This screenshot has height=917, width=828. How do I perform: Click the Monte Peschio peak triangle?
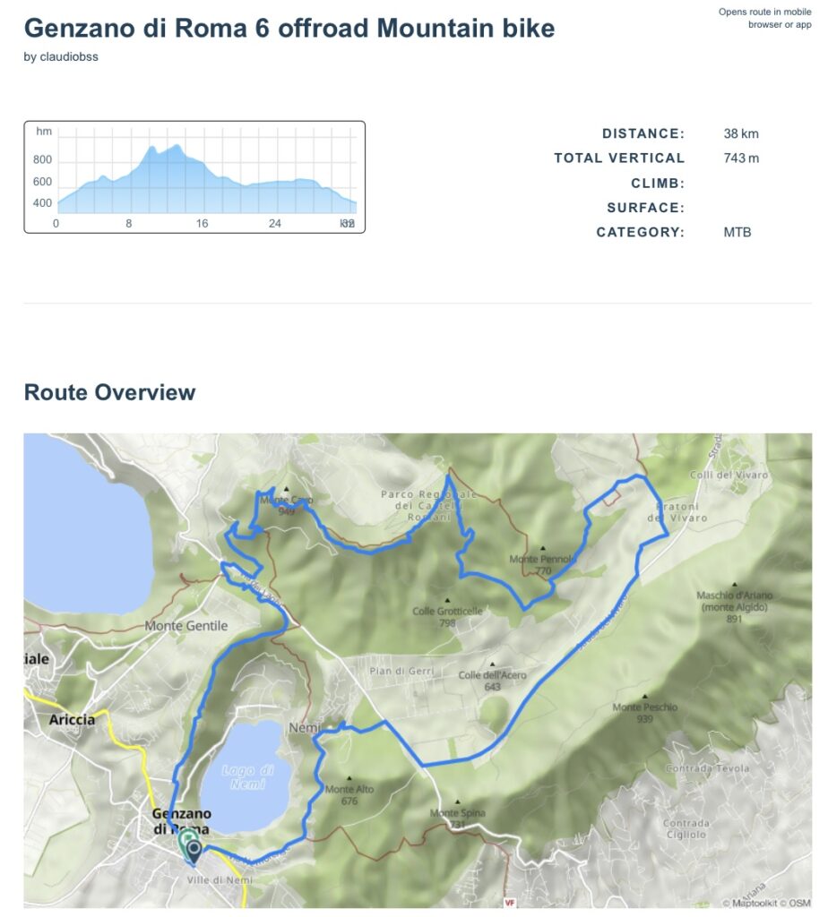644,697
